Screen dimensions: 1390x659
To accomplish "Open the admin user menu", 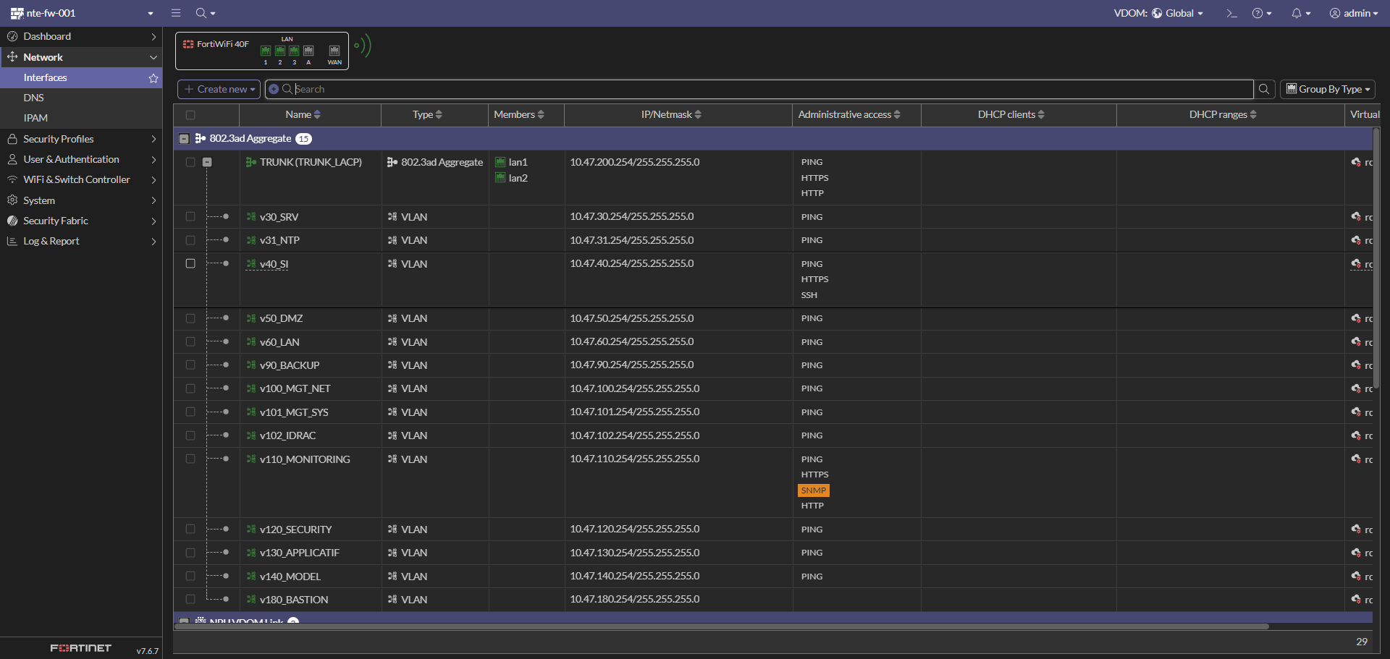I will pos(1353,13).
